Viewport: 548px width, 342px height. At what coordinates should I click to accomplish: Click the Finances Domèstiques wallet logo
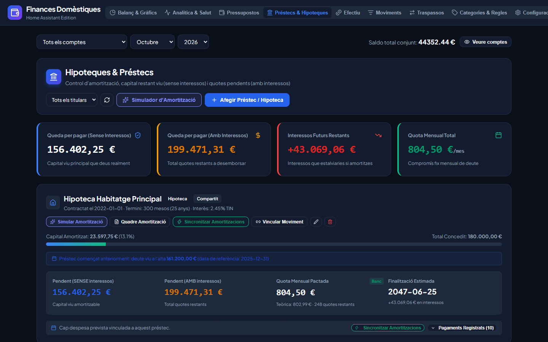[15, 13]
